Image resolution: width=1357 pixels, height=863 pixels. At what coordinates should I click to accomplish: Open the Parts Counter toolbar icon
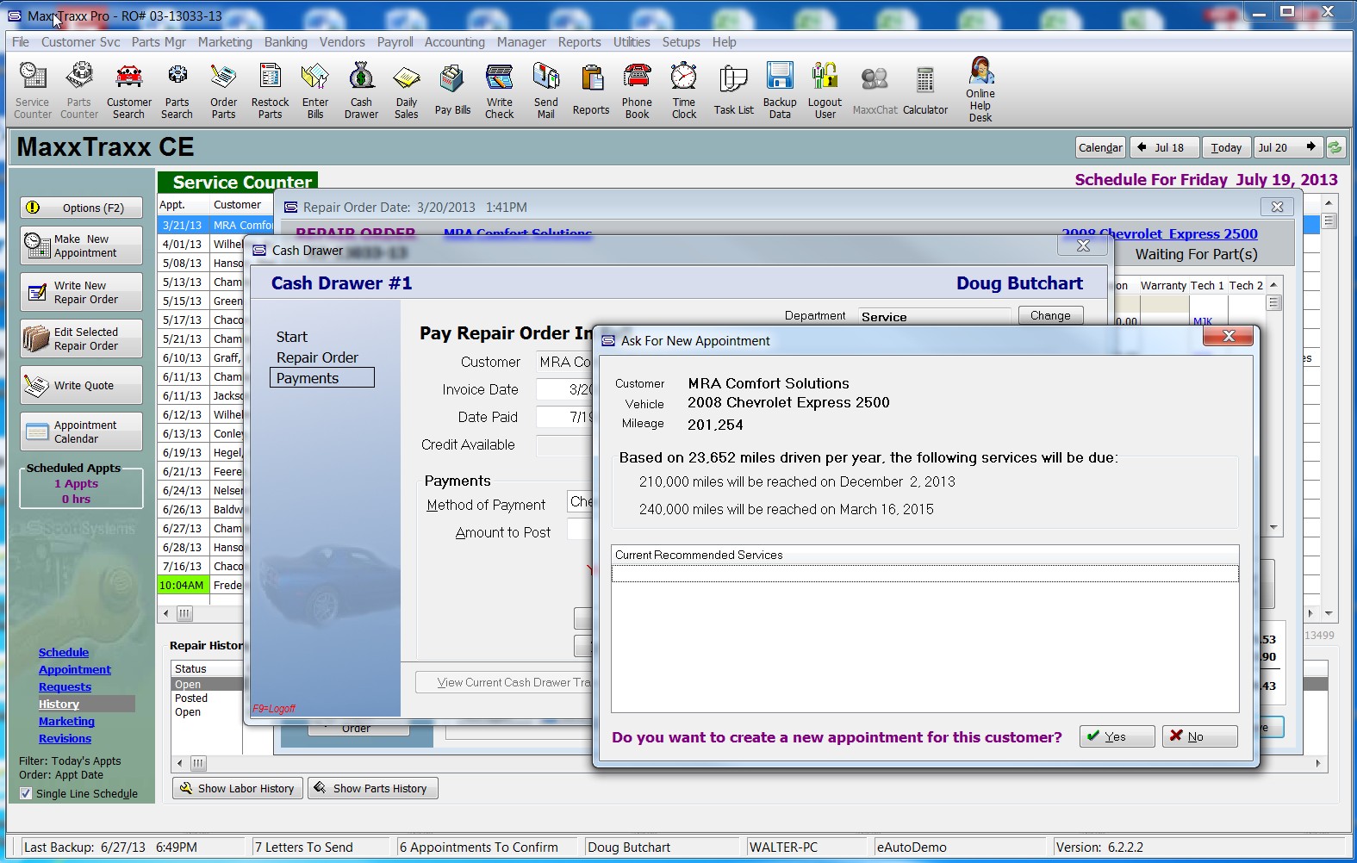pos(79,90)
